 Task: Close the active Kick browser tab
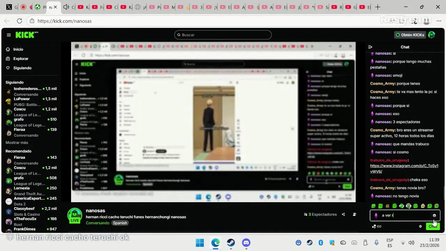55,7
